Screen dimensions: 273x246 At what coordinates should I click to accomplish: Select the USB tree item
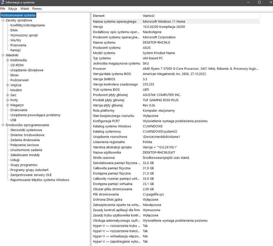click(13, 120)
